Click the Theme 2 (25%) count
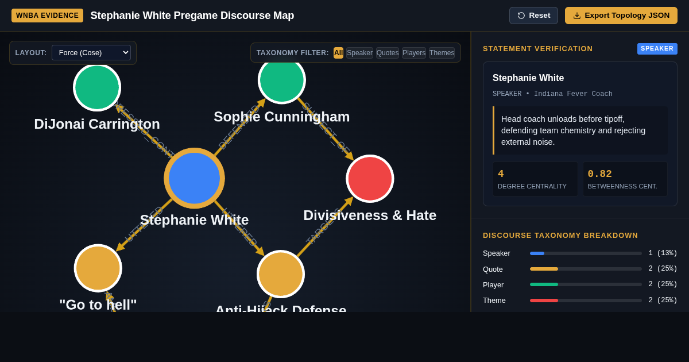The height and width of the screenshot is (362, 689). pos(663,300)
